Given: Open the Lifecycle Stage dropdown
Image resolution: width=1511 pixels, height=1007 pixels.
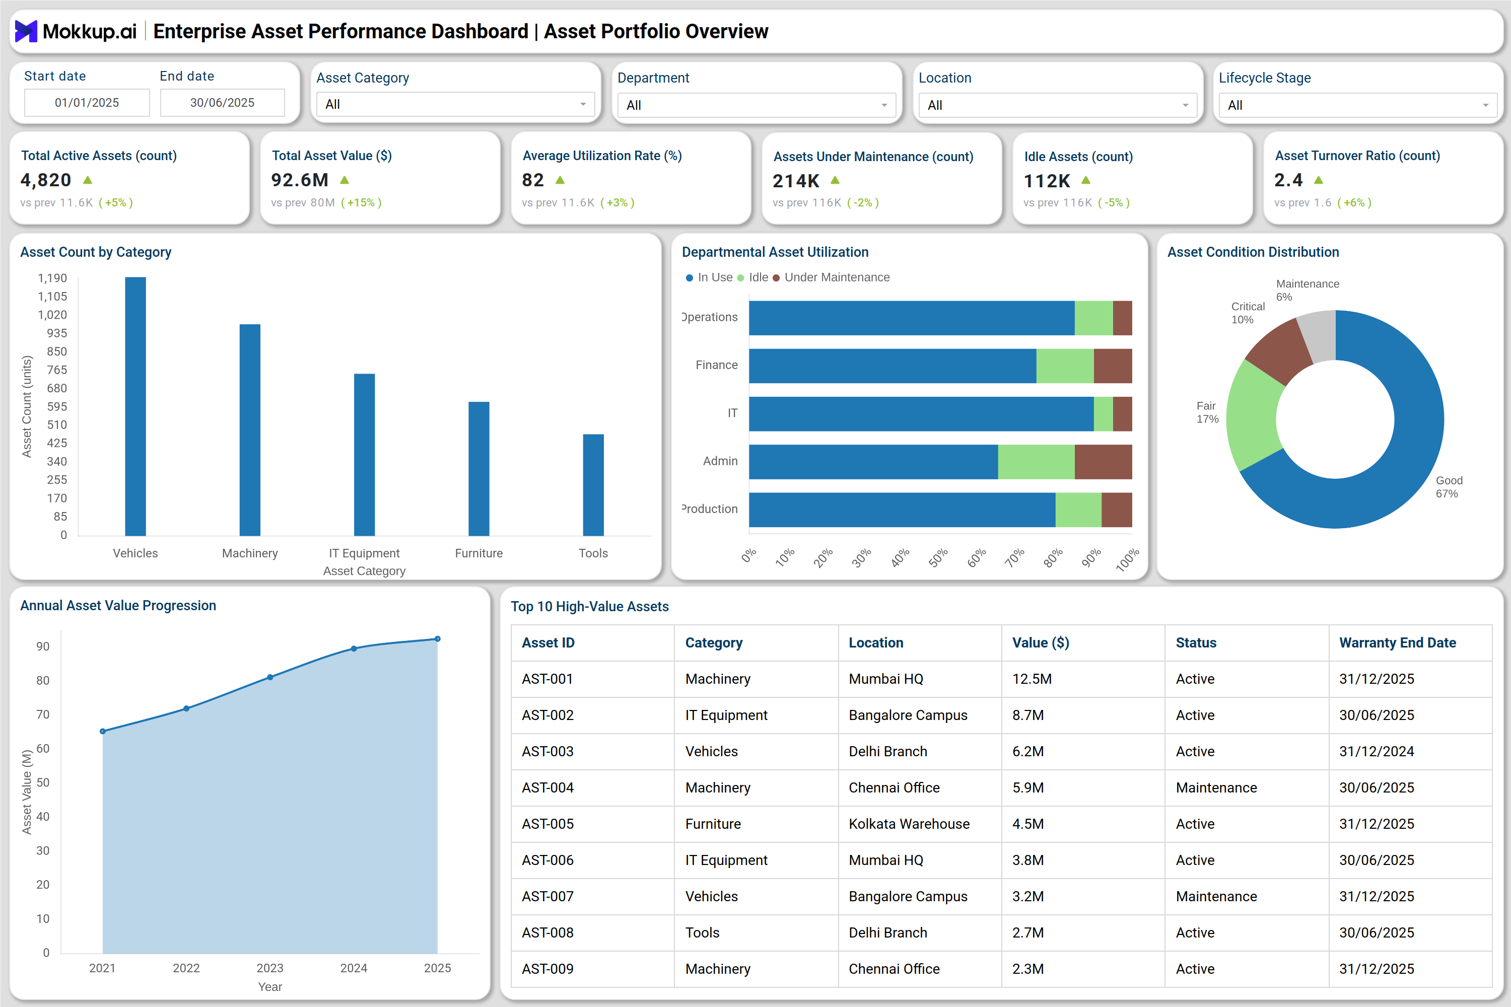Looking at the screenshot, I should (x=1358, y=105).
